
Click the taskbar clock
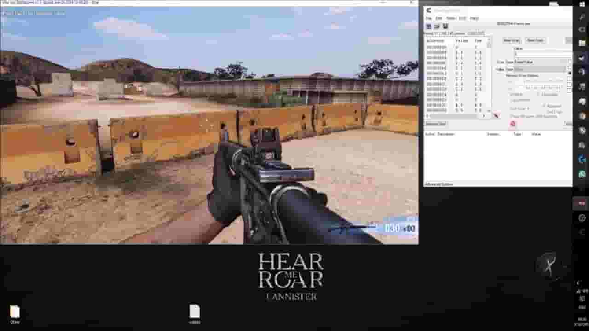pos(582,321)
